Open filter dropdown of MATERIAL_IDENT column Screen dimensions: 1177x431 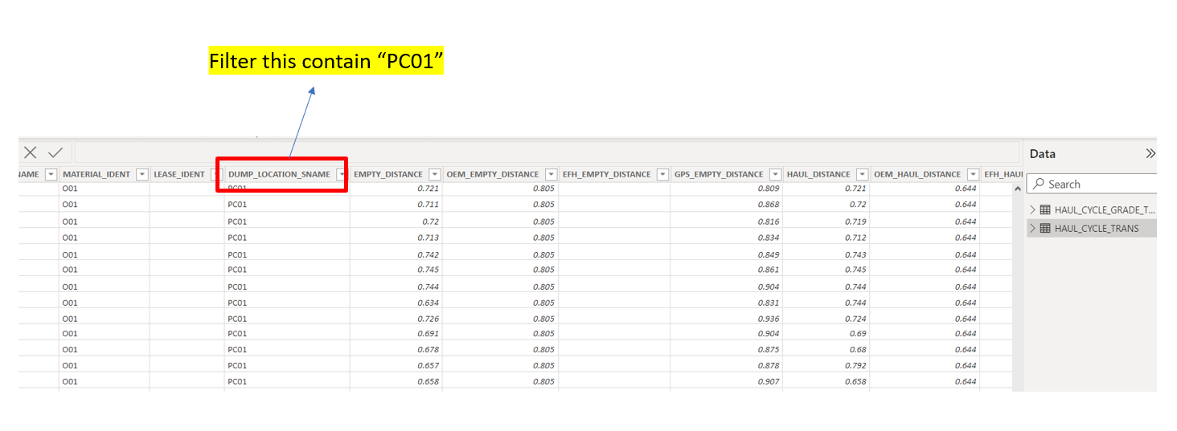click(142, 174)
